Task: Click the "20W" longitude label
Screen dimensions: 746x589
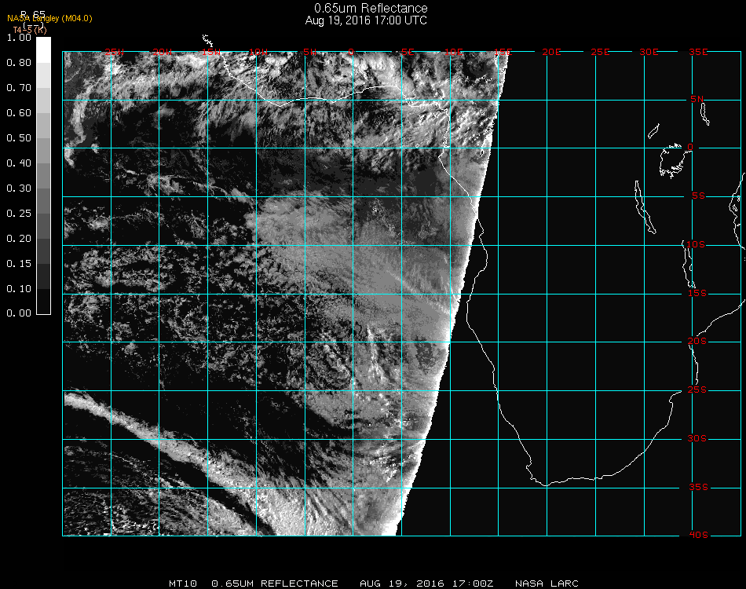Action: pos(163,52)
